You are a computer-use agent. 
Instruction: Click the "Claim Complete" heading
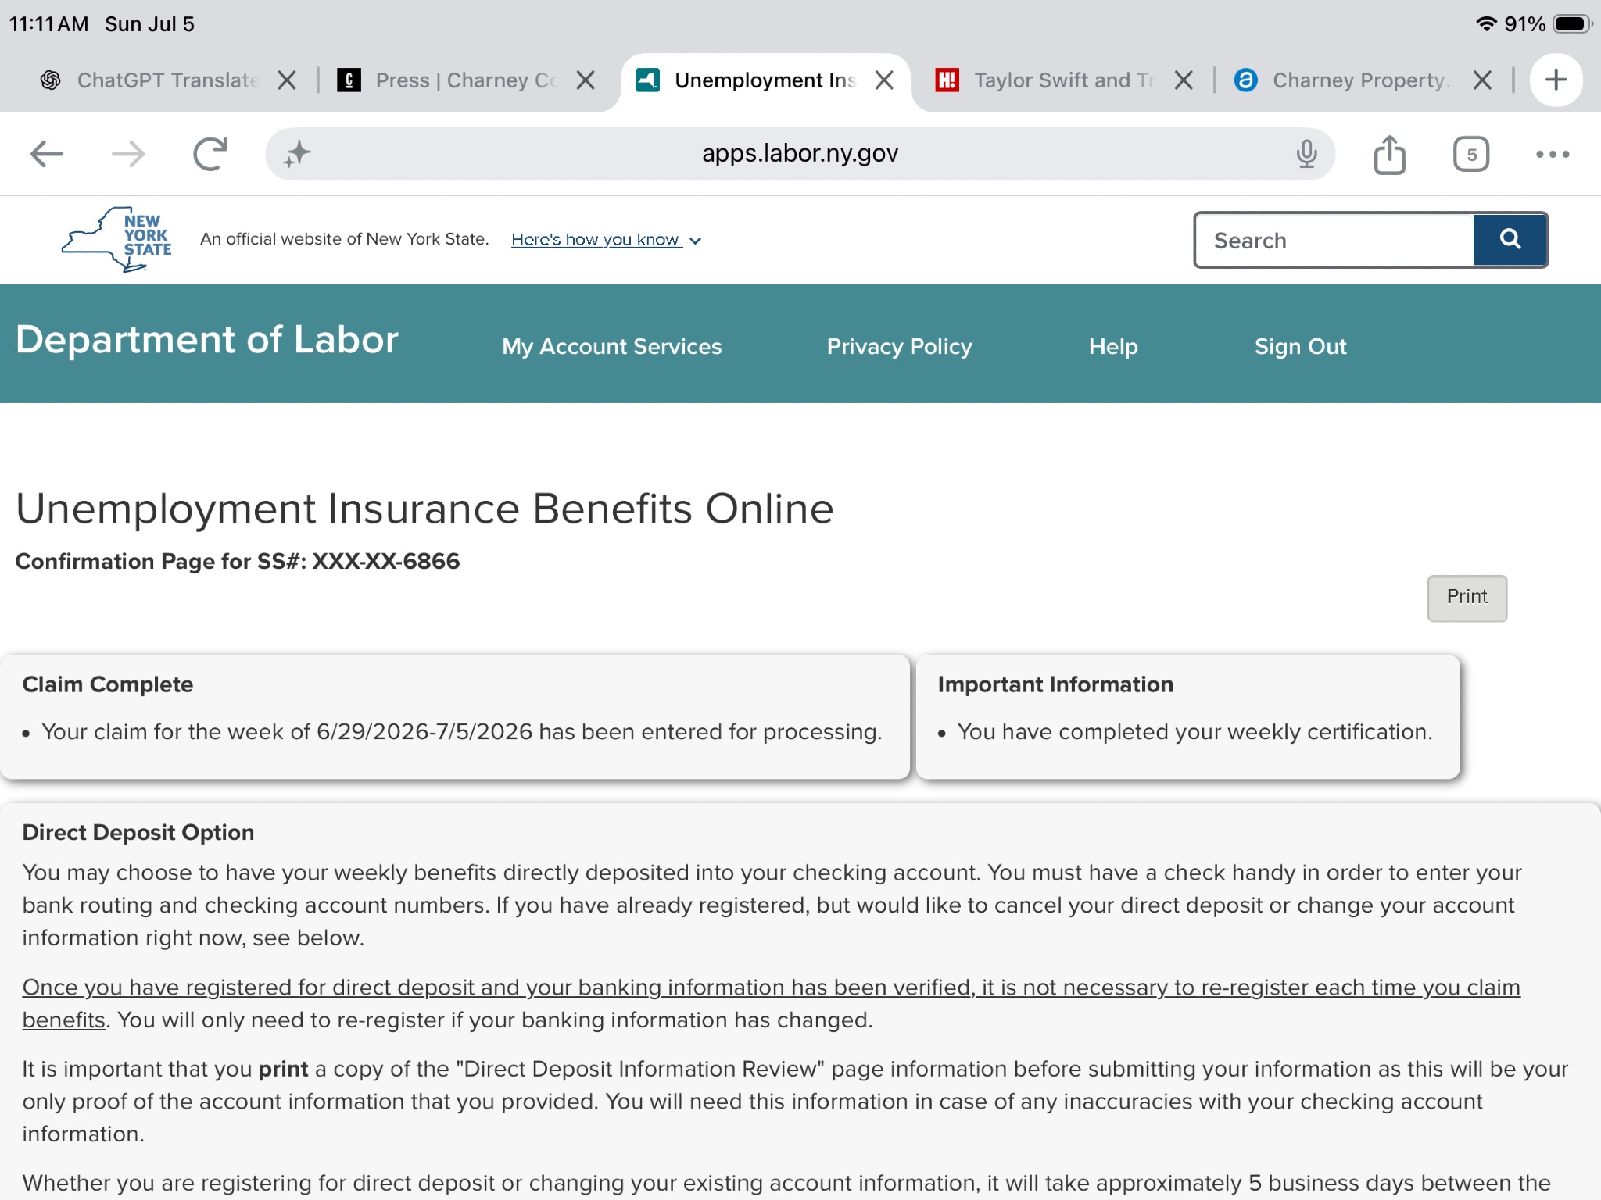pos(108,684)
